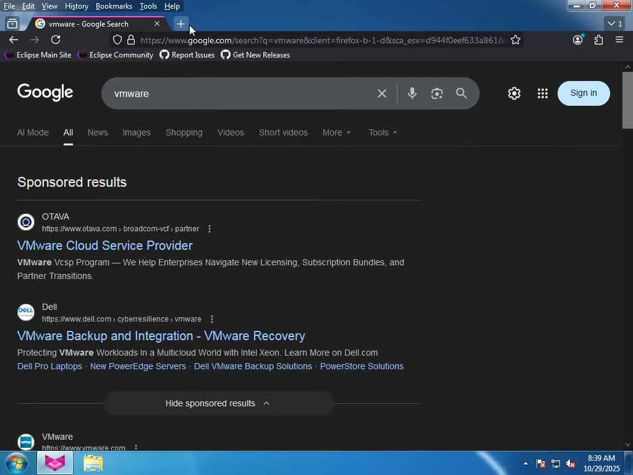Switch to Images results tab
This screenshot has width=633, height=475.
pyautogui.click(x=137, y=132)
